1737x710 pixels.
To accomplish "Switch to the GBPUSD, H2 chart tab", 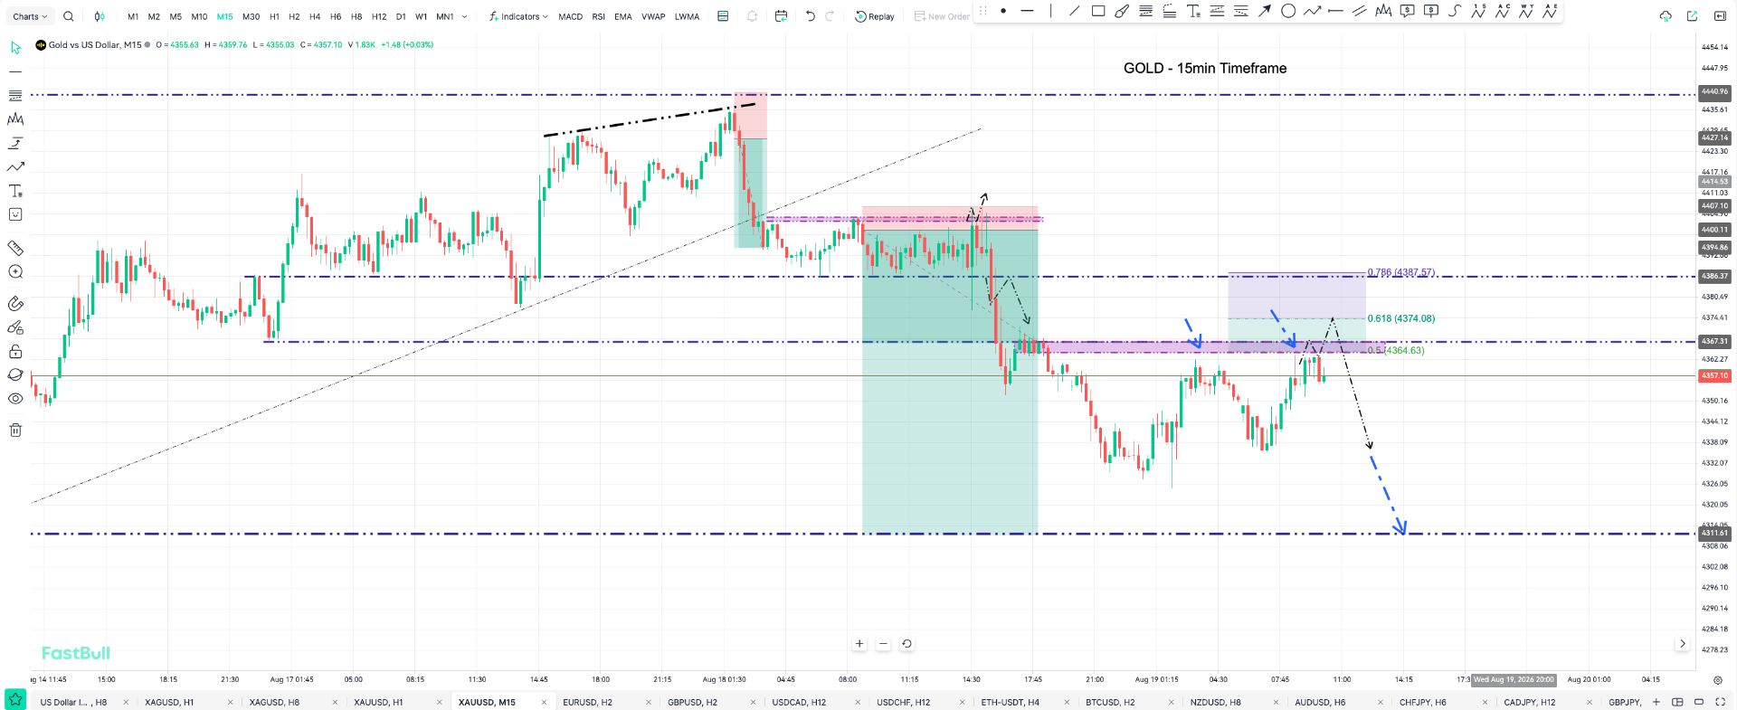I will [x=692, y=702].
